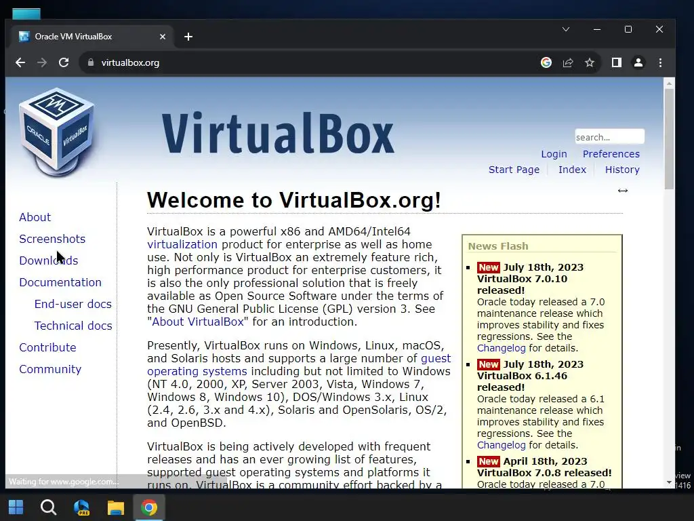
Task: Open Technical docs link
Action: [73, 326]
